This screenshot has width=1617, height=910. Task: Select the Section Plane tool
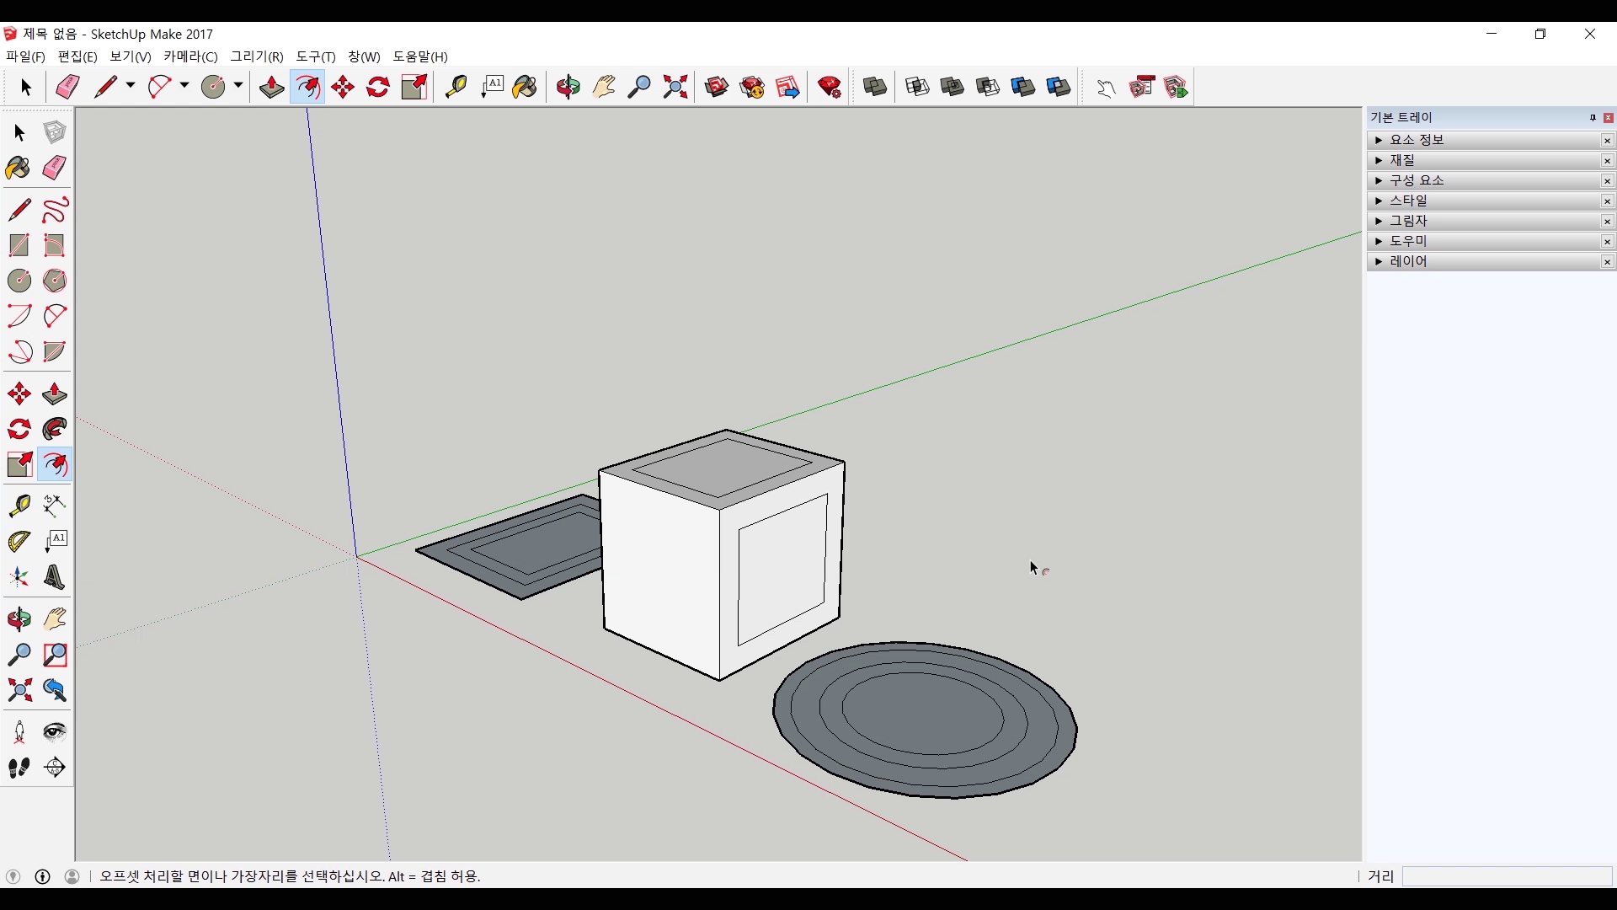pyautogui.click(x=55, y=768)
